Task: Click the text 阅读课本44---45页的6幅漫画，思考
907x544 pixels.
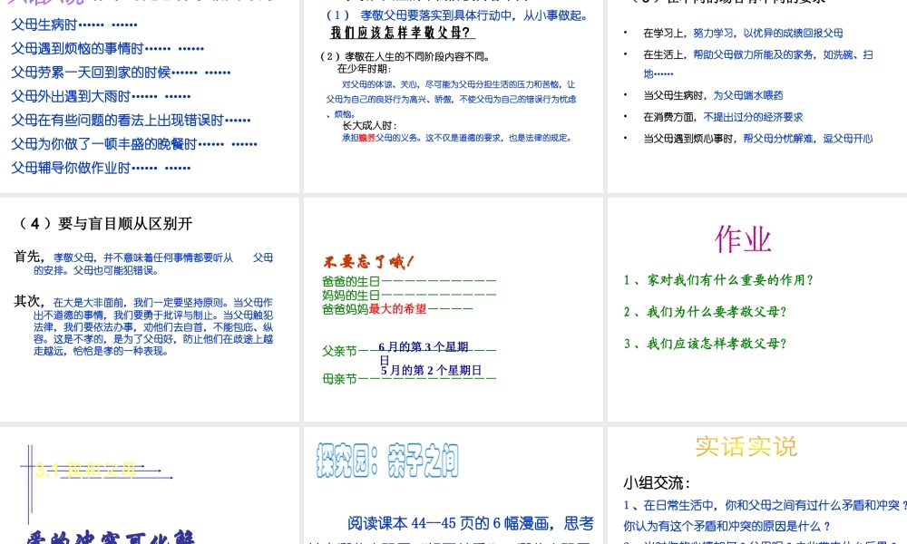Action: (470, 523)
